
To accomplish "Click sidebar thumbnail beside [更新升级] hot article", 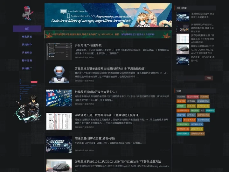I will tap(183, 17).
